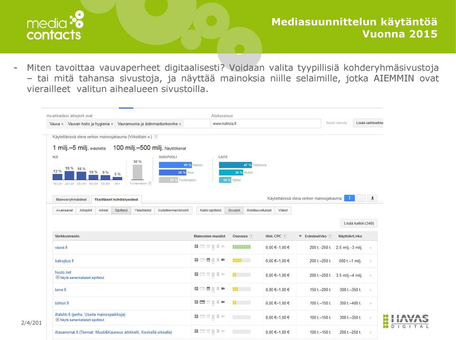456x340 pixels.
Task: Open the kaksplus.fi link
Action: (x=64, y=261)
